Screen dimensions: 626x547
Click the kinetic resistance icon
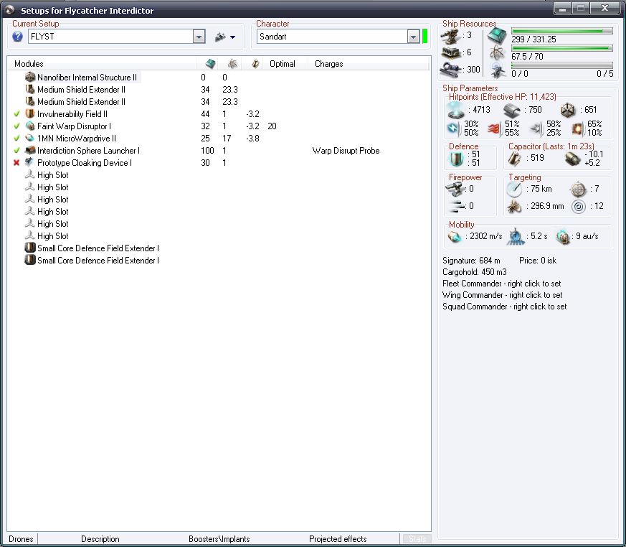536,128
